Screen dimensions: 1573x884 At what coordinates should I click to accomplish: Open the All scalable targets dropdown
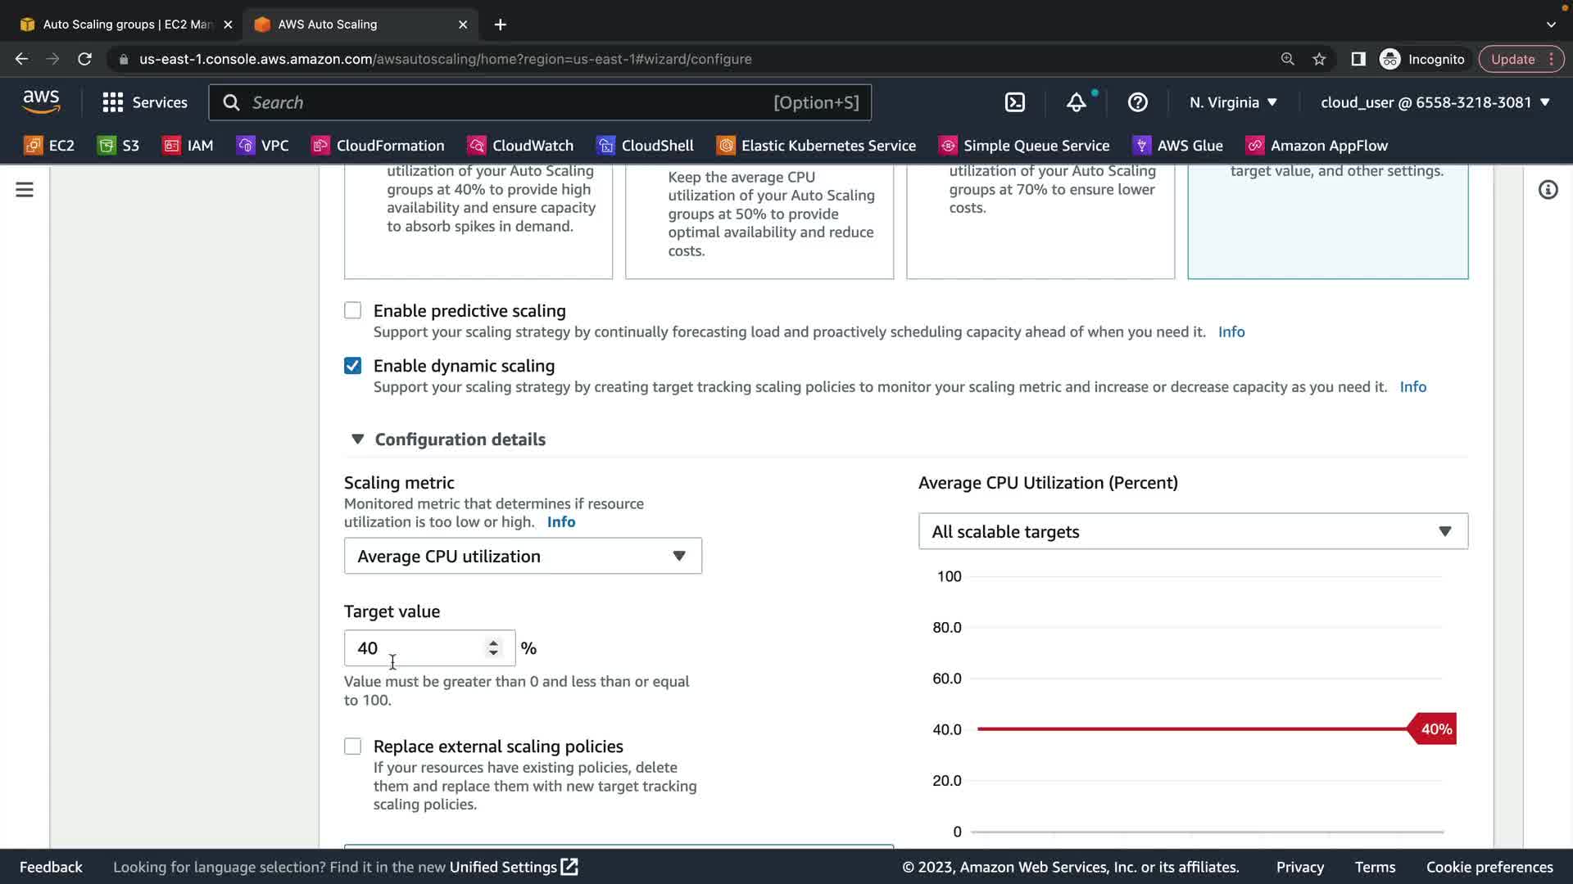1193,532
